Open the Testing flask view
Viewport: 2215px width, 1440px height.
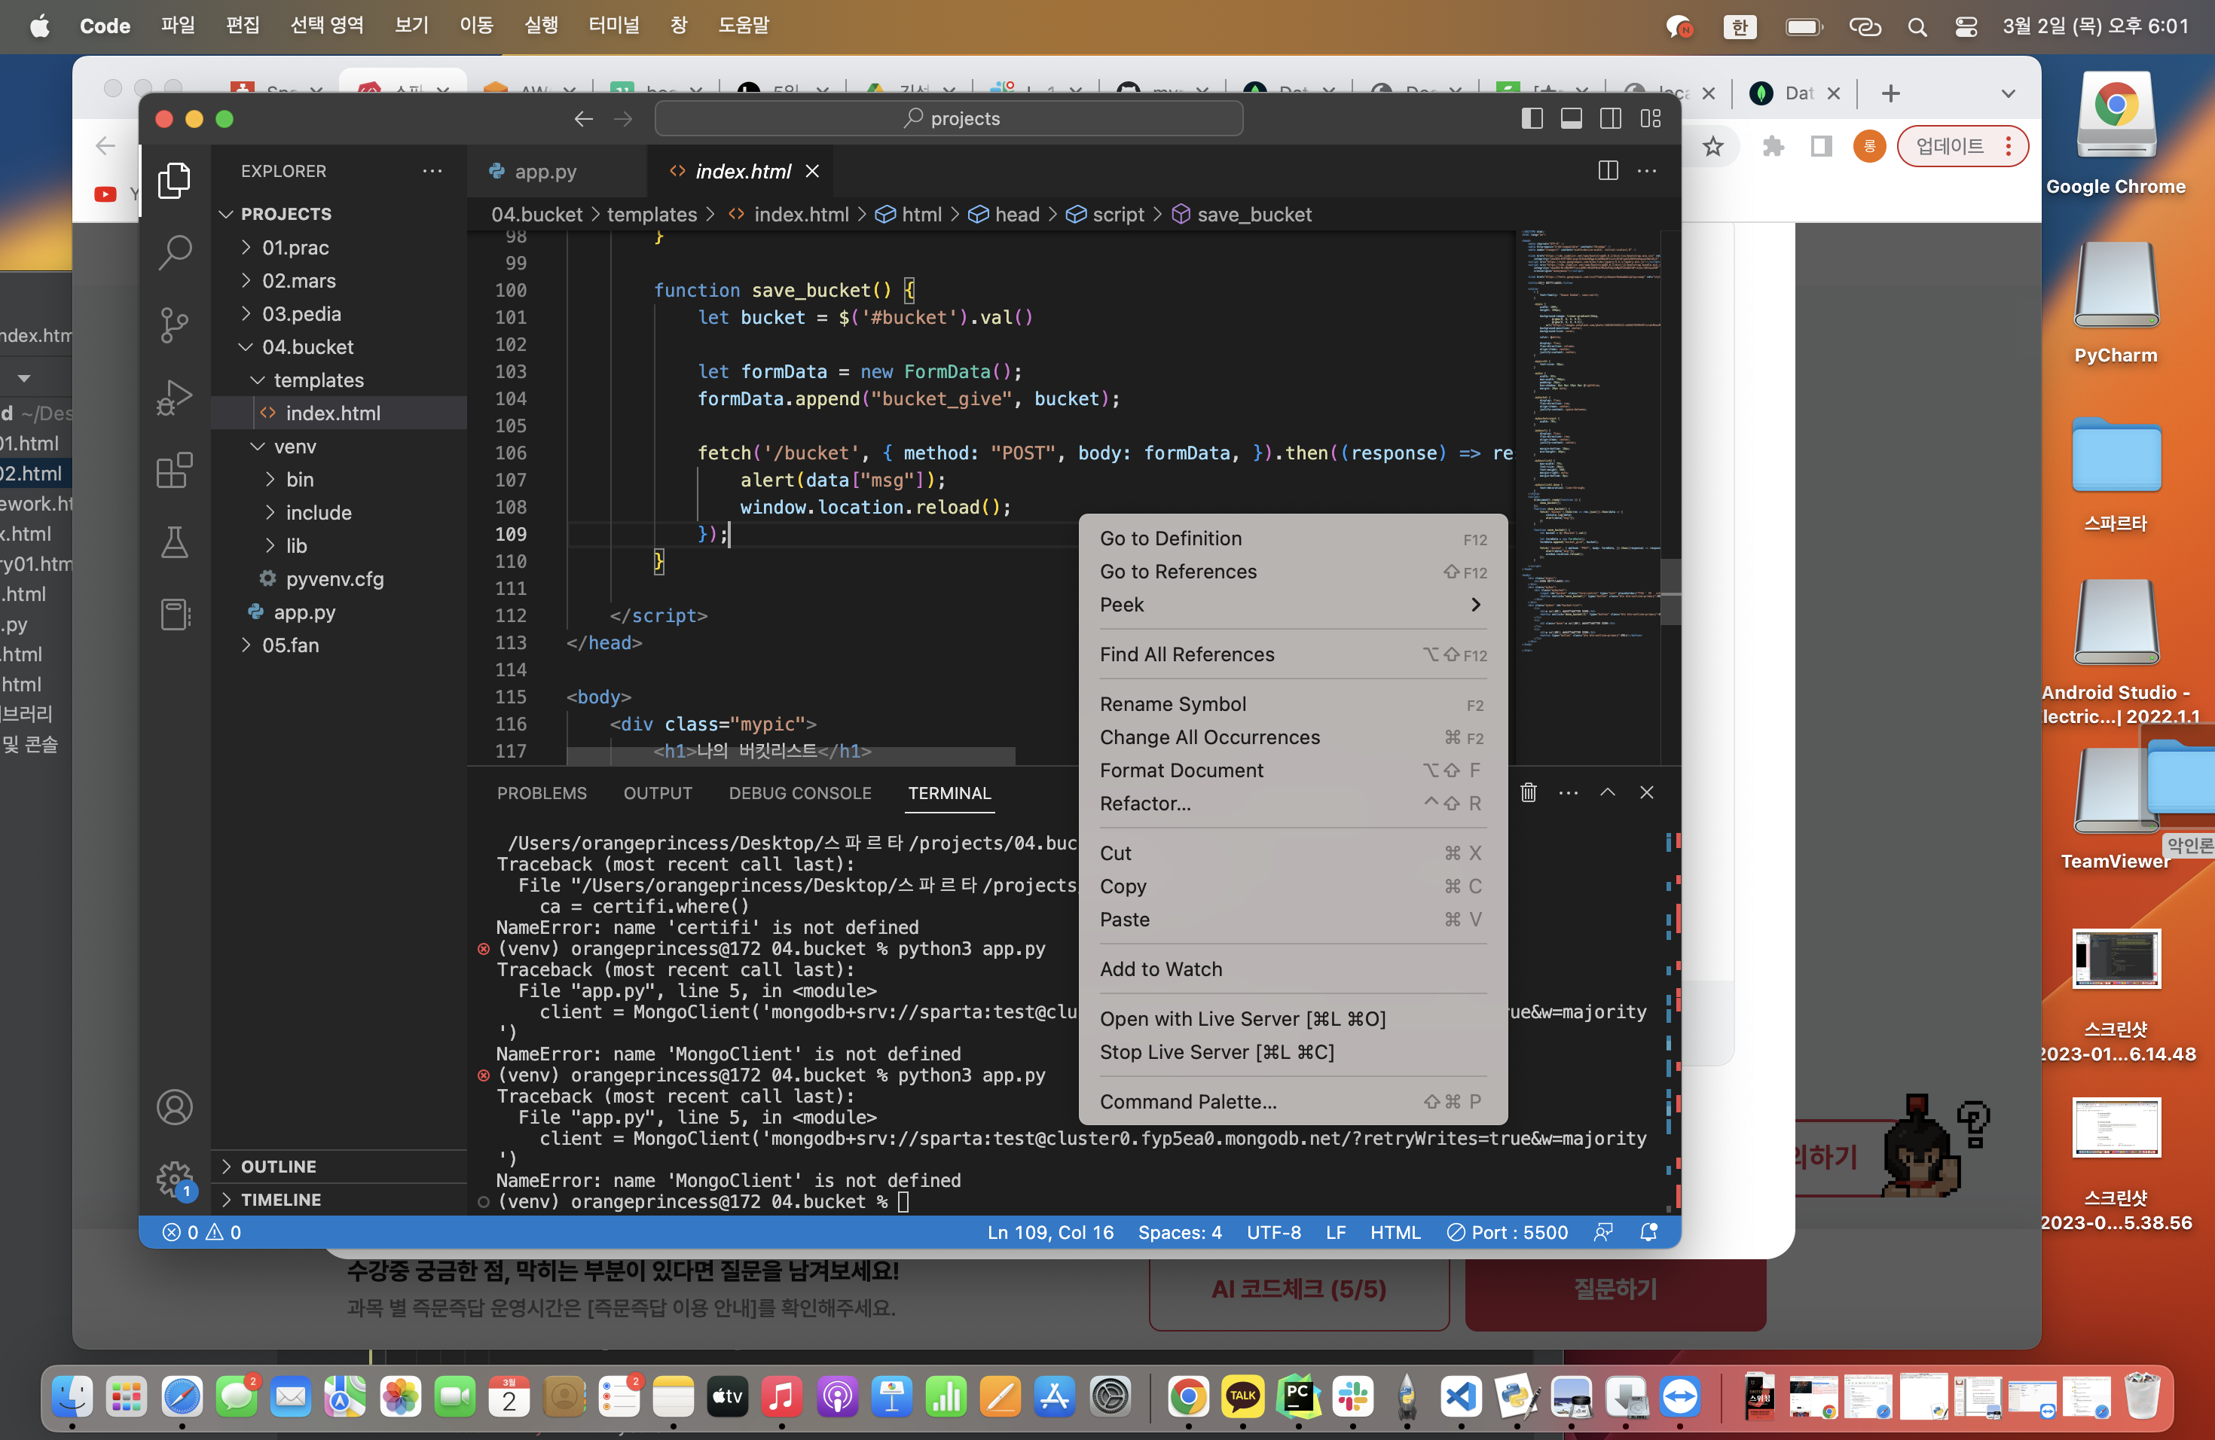coord(174,542)
